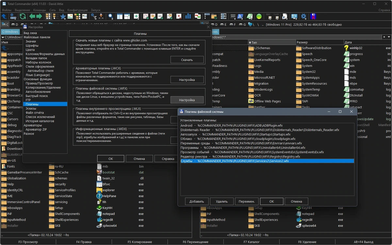Select Значки in settings tree

pos(31,41)
